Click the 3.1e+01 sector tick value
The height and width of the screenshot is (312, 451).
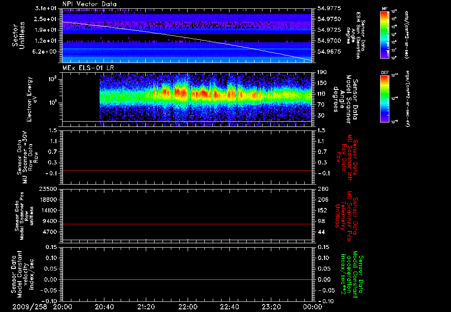[45, 8]
